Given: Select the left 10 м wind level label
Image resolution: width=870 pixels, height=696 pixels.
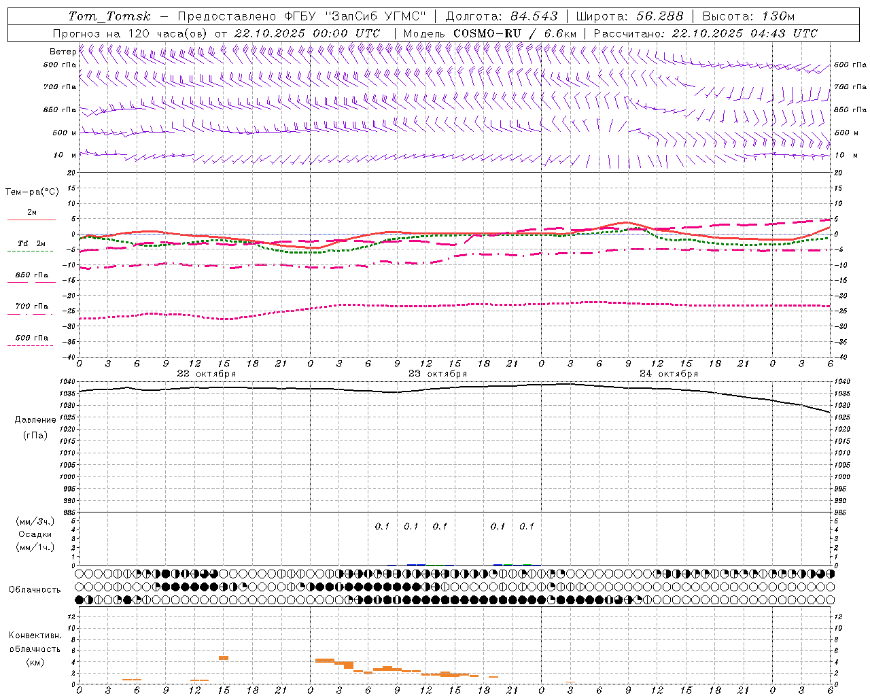Looking at the screenshot, I should [65, 155].
